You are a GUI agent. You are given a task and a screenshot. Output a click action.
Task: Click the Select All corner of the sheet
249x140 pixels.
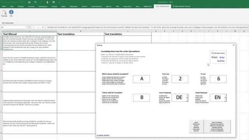(x=1, y=31)
